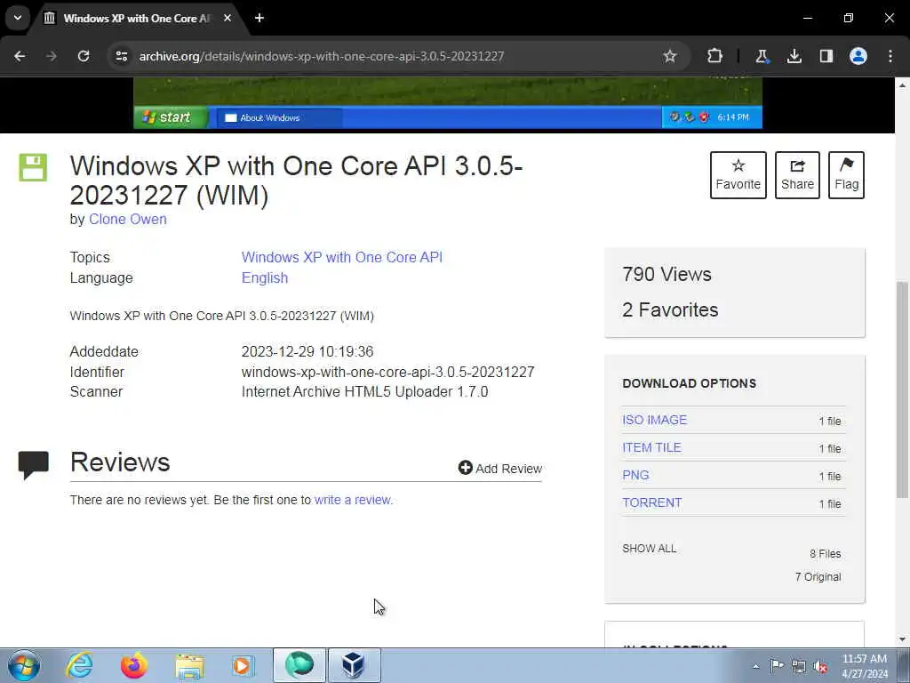Image resolution: width=910 pixels, height=683 pixels.
Task: Click the Addeddate value 2023-12-29 10:19:36
Action: tap(307, 351)
